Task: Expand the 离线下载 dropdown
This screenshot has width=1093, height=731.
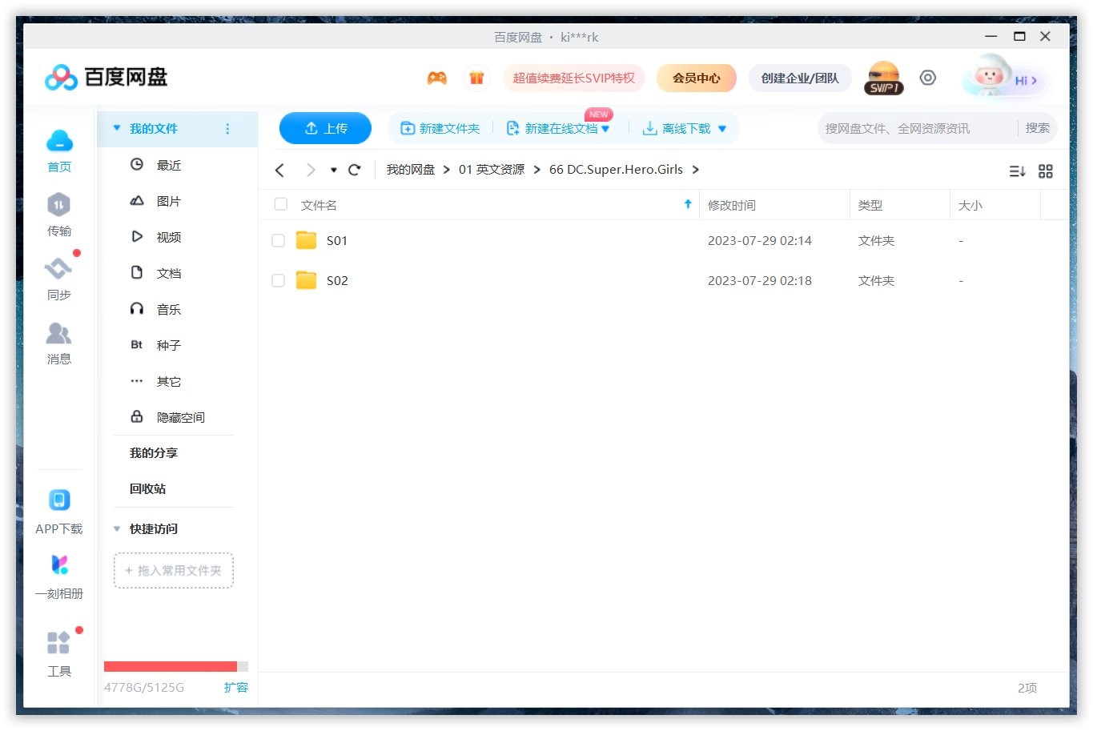Action: [722, 128]
